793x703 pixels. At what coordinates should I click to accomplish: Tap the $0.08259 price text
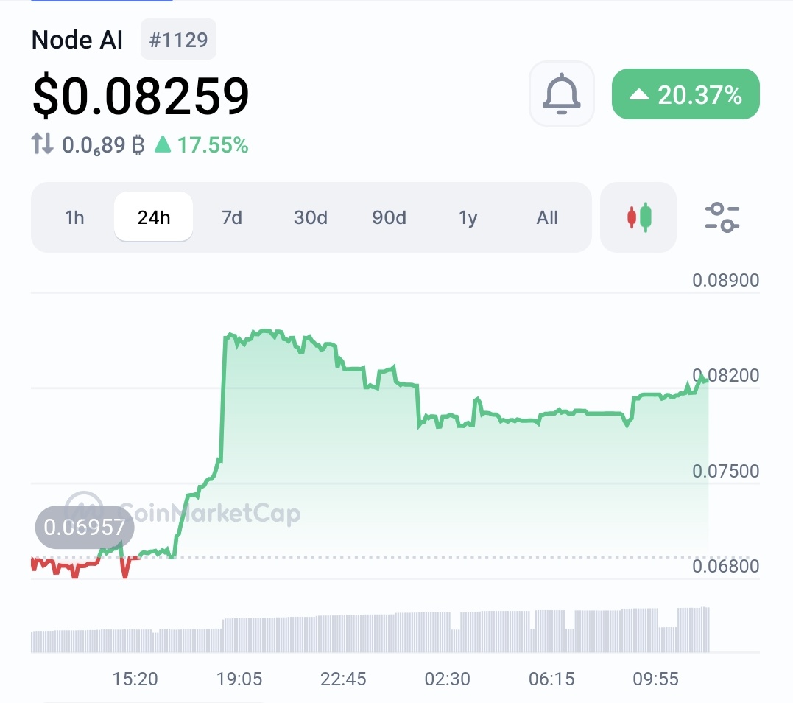(141, 96)
